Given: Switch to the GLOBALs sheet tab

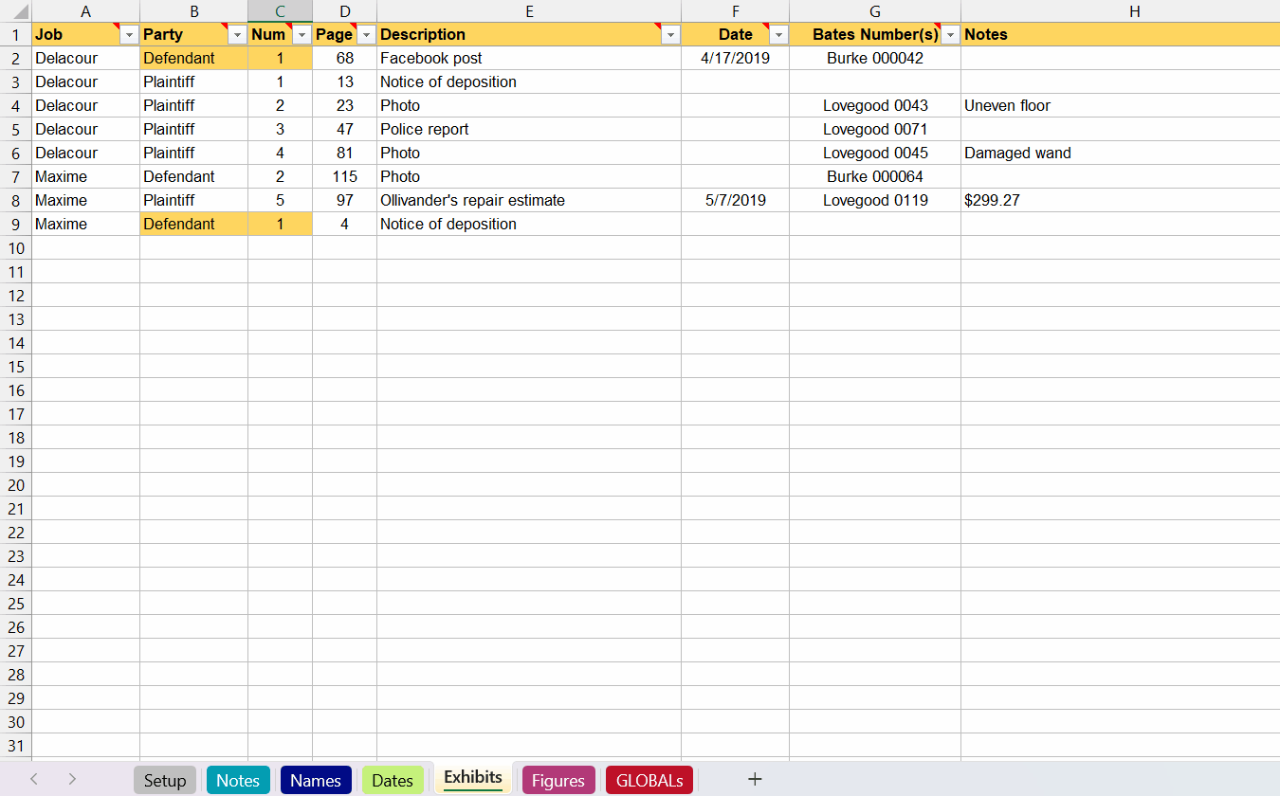Looking at the screenshot, I should pyautogui.click(x=649, y=780).
